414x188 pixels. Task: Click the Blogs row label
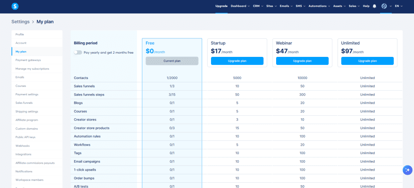click(x=78, y=103)
